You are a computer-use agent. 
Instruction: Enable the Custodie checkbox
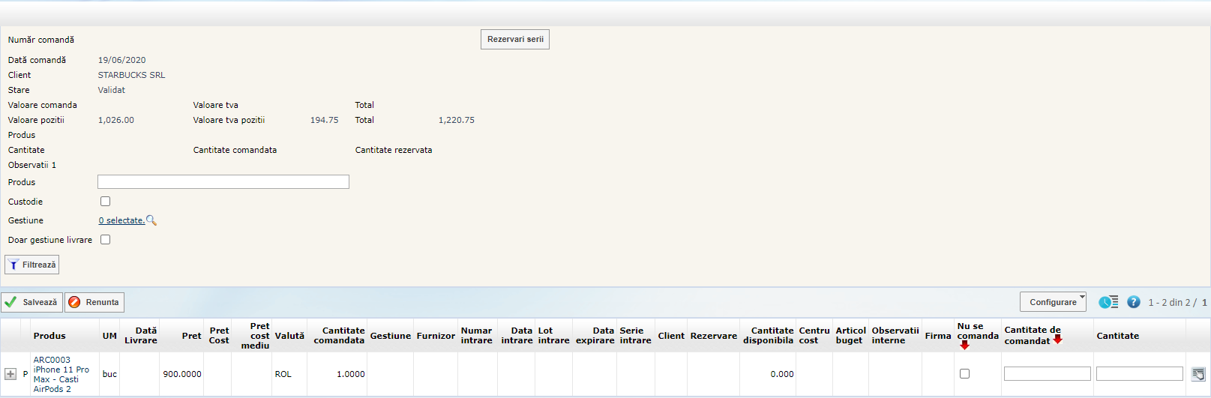pyautogui.click(x=106, y=202)
